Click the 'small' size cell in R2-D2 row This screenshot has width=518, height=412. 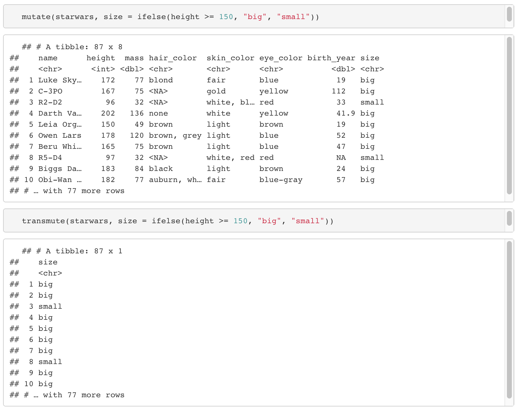tap(372, 102)
